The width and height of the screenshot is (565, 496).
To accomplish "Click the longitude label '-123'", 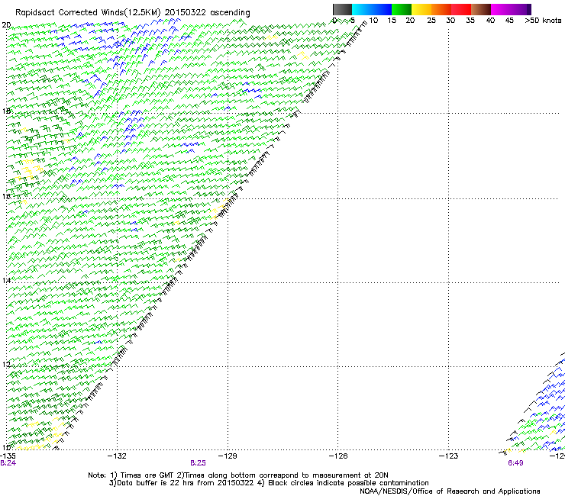I will (x=449, y=456).
